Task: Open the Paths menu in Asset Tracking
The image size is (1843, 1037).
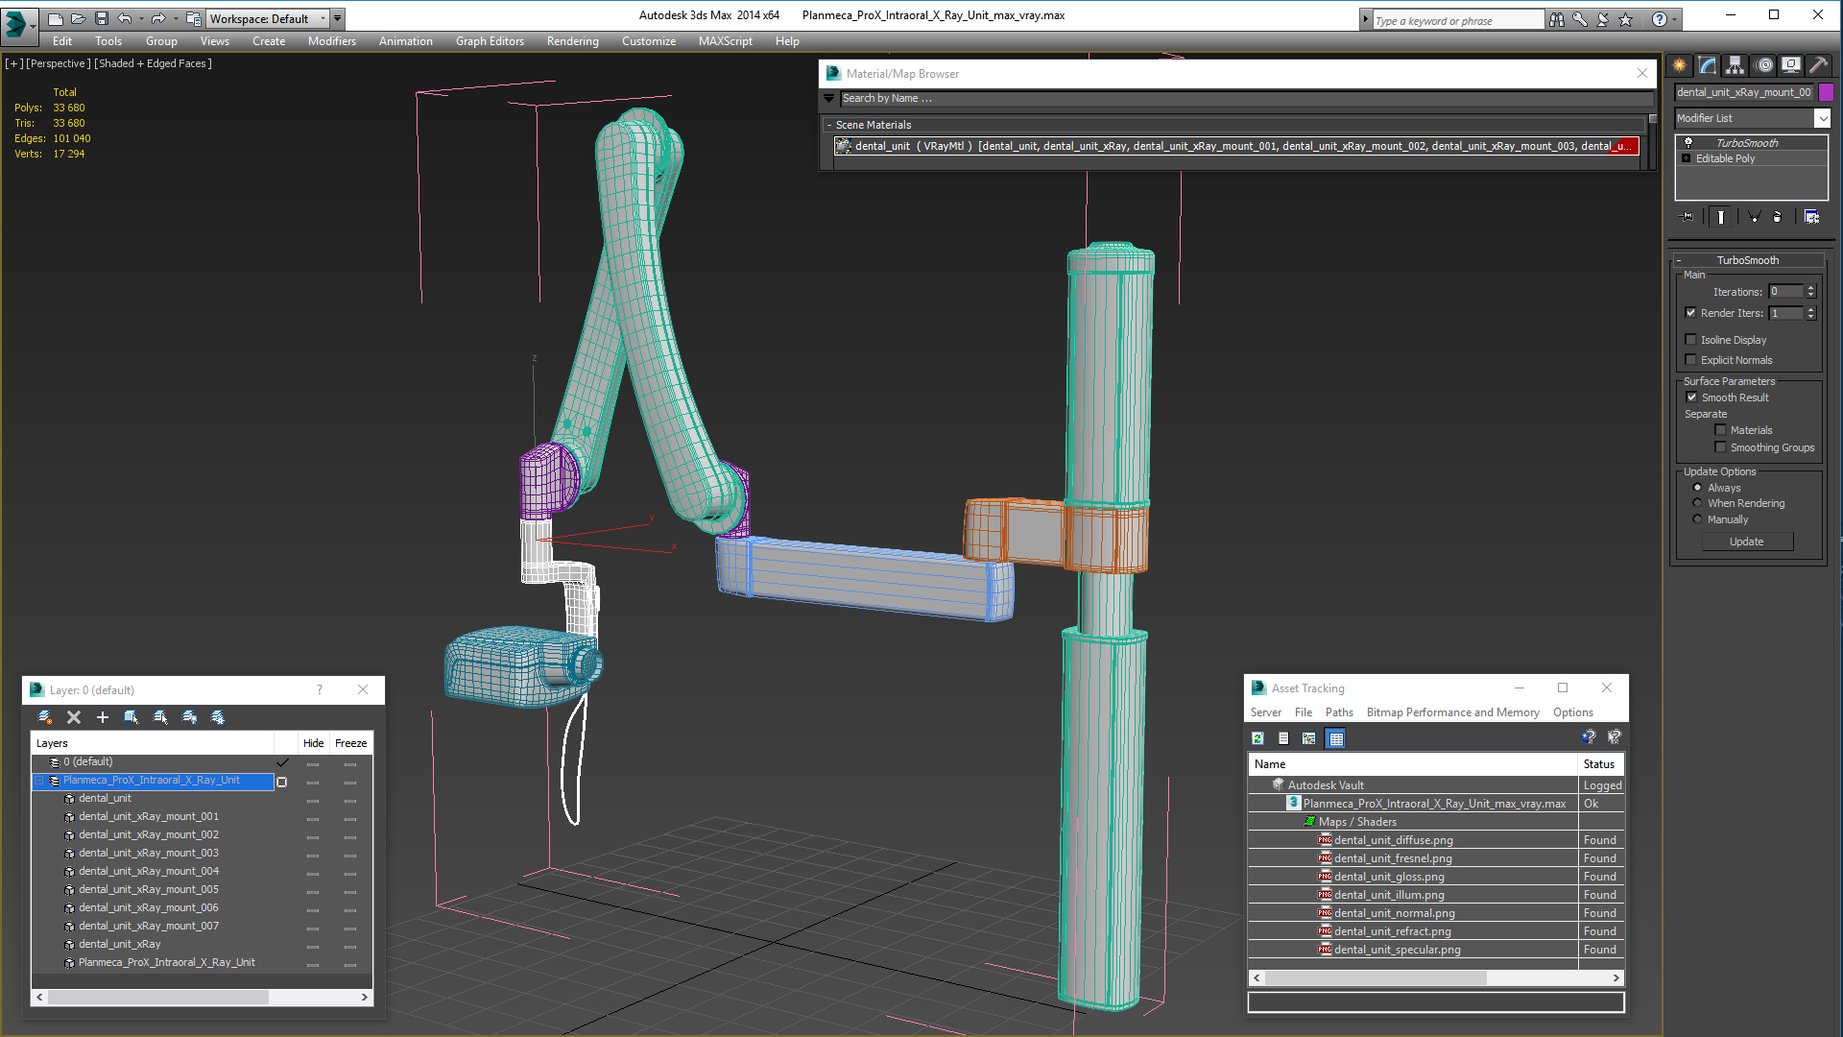Action: point(1339,712)
